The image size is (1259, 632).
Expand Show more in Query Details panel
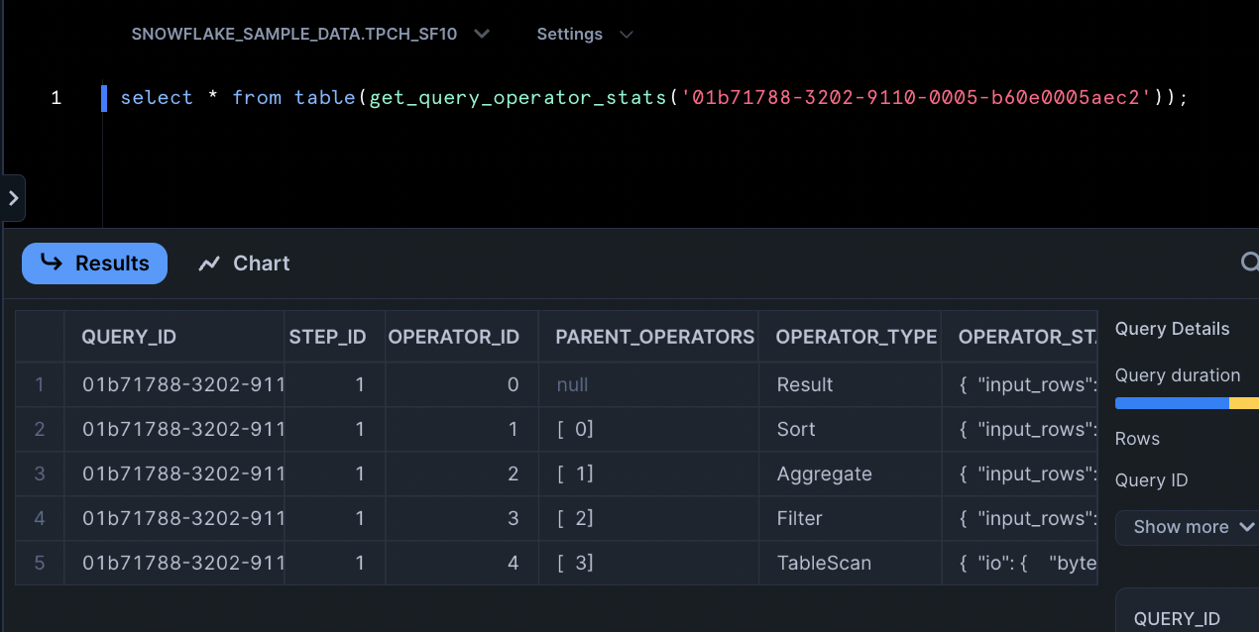click(x=1189, y=526)
